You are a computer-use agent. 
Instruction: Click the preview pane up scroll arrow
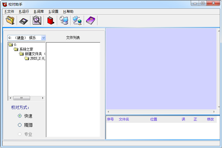click(218, 31)
